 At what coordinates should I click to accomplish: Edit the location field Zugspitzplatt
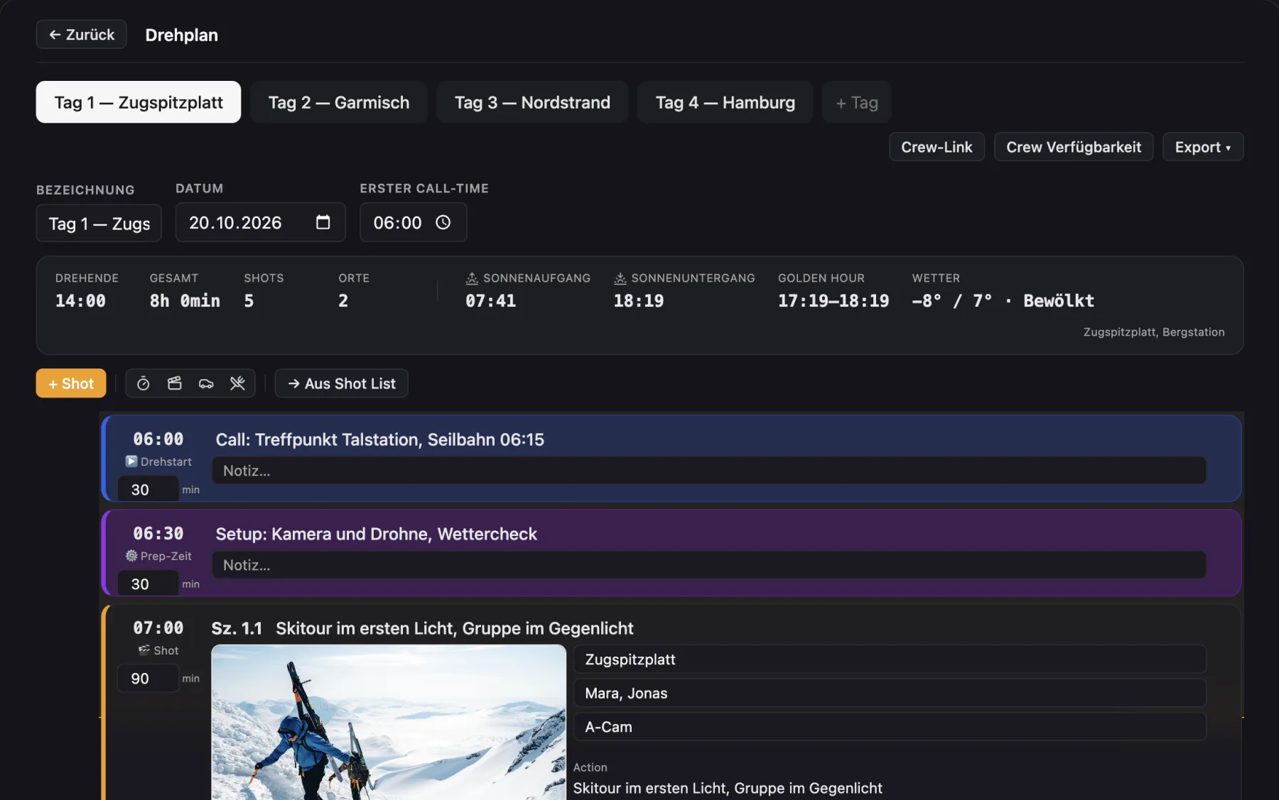pyautogui.click(x=890, y=659)
